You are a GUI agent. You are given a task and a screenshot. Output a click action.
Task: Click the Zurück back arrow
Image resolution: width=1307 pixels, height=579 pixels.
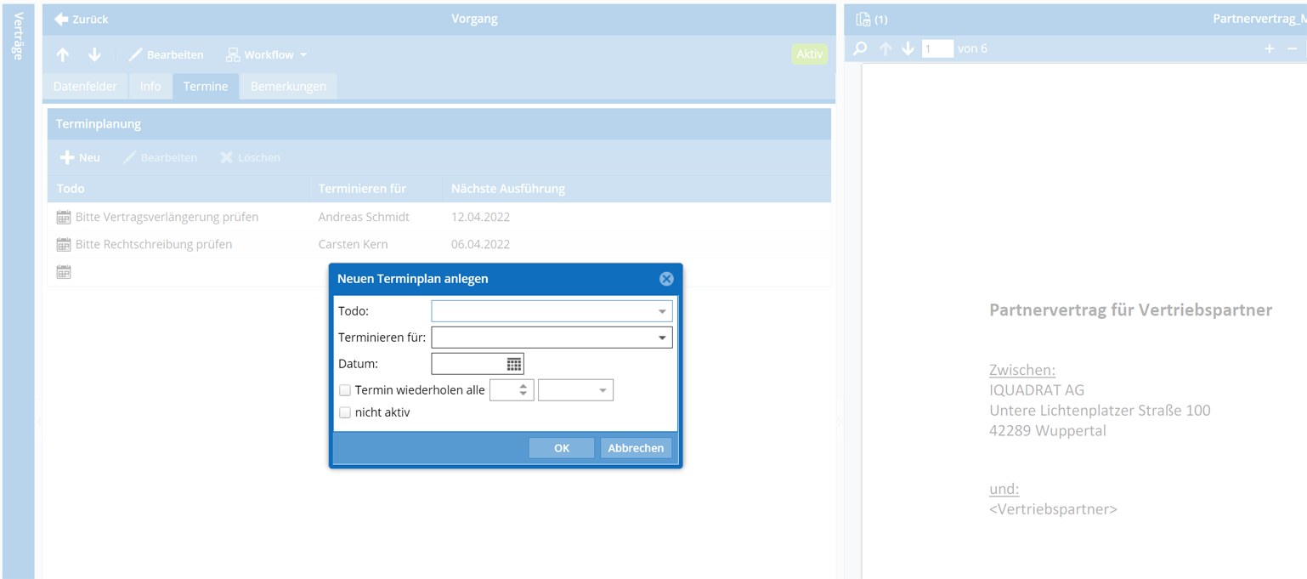[x=61, y=19]
